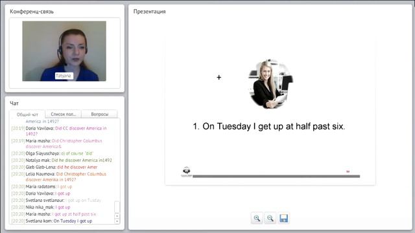Click Svetlana kom's 'On Tuesday' message

pos(52,221)
